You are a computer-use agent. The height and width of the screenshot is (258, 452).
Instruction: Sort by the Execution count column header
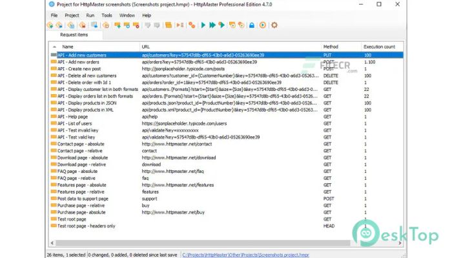click(380, 46)
